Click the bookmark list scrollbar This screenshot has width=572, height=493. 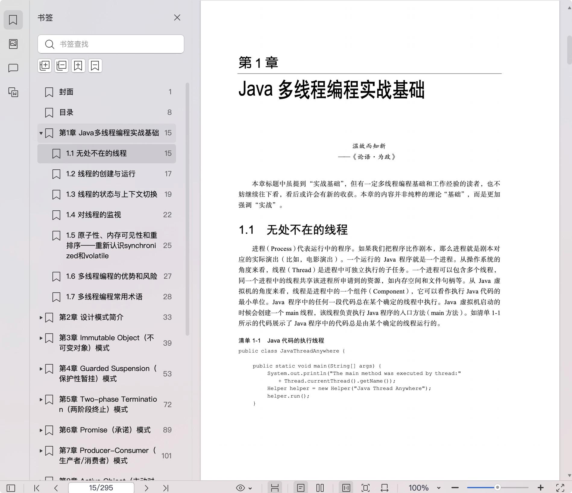click(187, 209)
